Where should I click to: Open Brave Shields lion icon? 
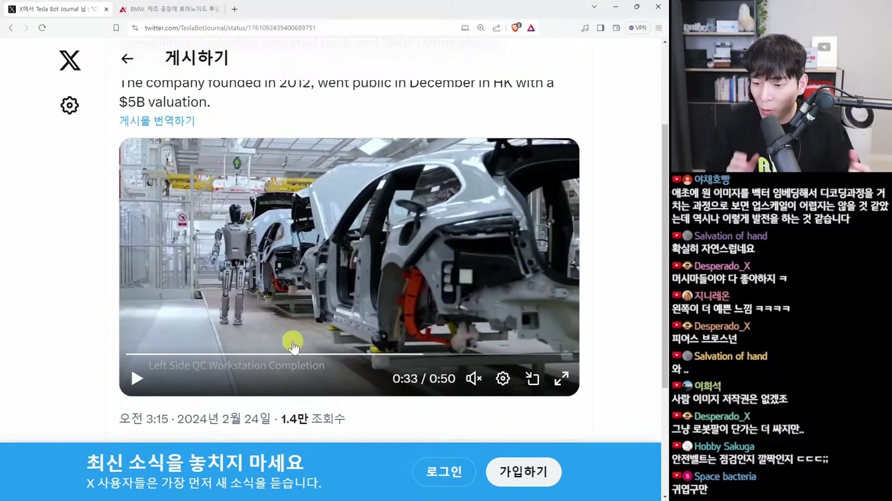[516, 28]
